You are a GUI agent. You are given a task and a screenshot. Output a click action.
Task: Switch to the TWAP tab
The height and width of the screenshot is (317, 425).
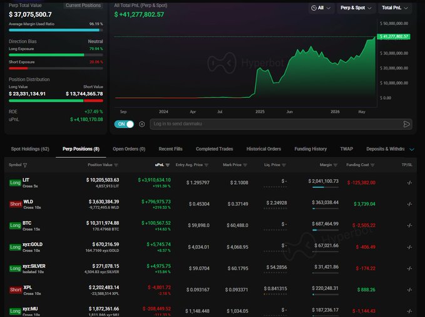click(347, 149)
